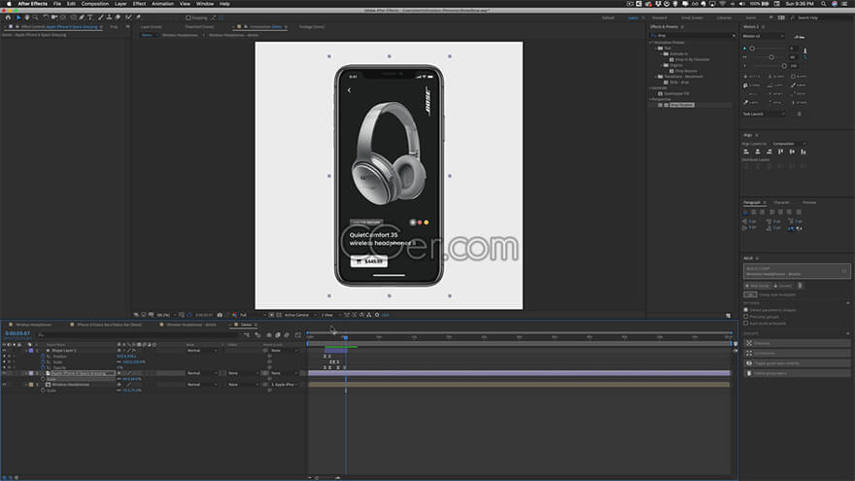855x481 pixels.
Task: Select the Type text tool
Action: click(90, 17)
